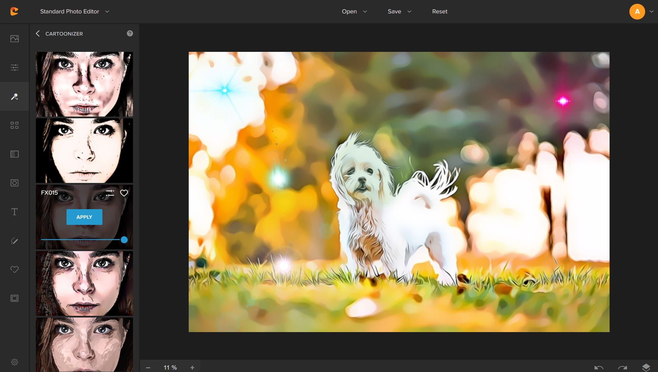The height and width of the screenshot is (372, 658).
Task: Open the Image Manager sidebar icon
Action: coord(14,38)
